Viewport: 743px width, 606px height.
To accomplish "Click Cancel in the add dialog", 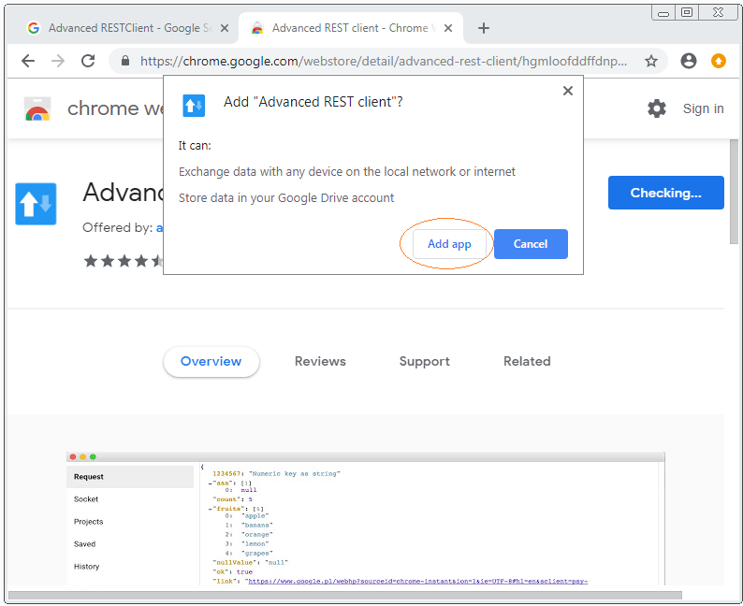I will coord(531,244).
